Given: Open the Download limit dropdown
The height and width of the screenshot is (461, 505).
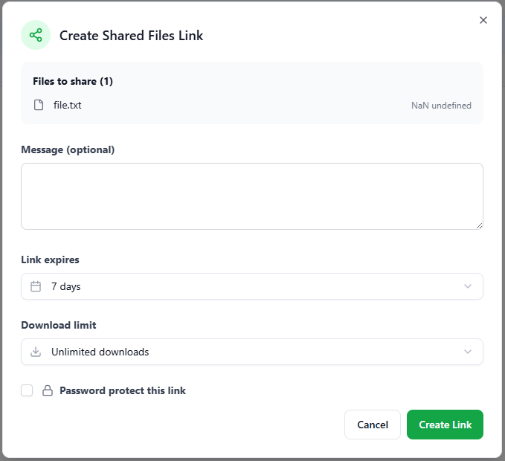Looking at the screenshot, I should [251, 352].
